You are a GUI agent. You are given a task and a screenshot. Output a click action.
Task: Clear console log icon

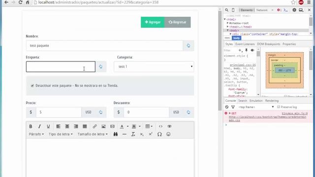pos(226,107)
